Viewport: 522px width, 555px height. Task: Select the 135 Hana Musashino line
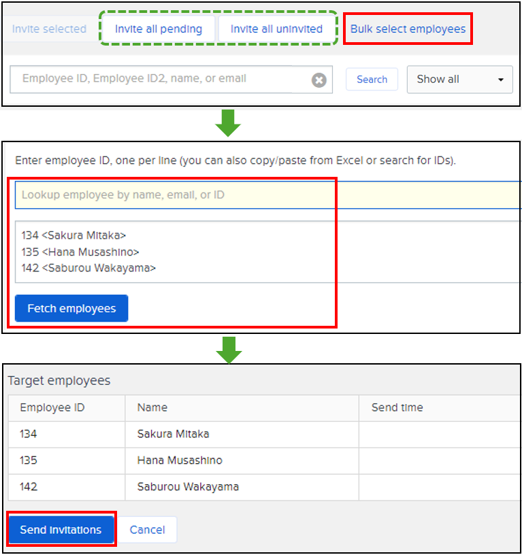[80, 252]
